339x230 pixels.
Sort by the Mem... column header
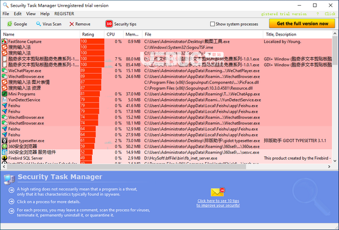[x=133, y=34]
